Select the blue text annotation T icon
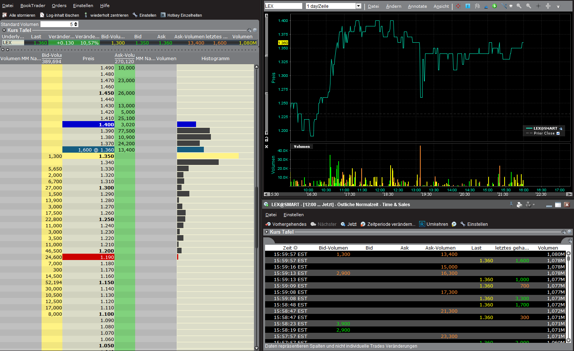The width and height of the screenshot is (574, 351). [x=468, y=6]
